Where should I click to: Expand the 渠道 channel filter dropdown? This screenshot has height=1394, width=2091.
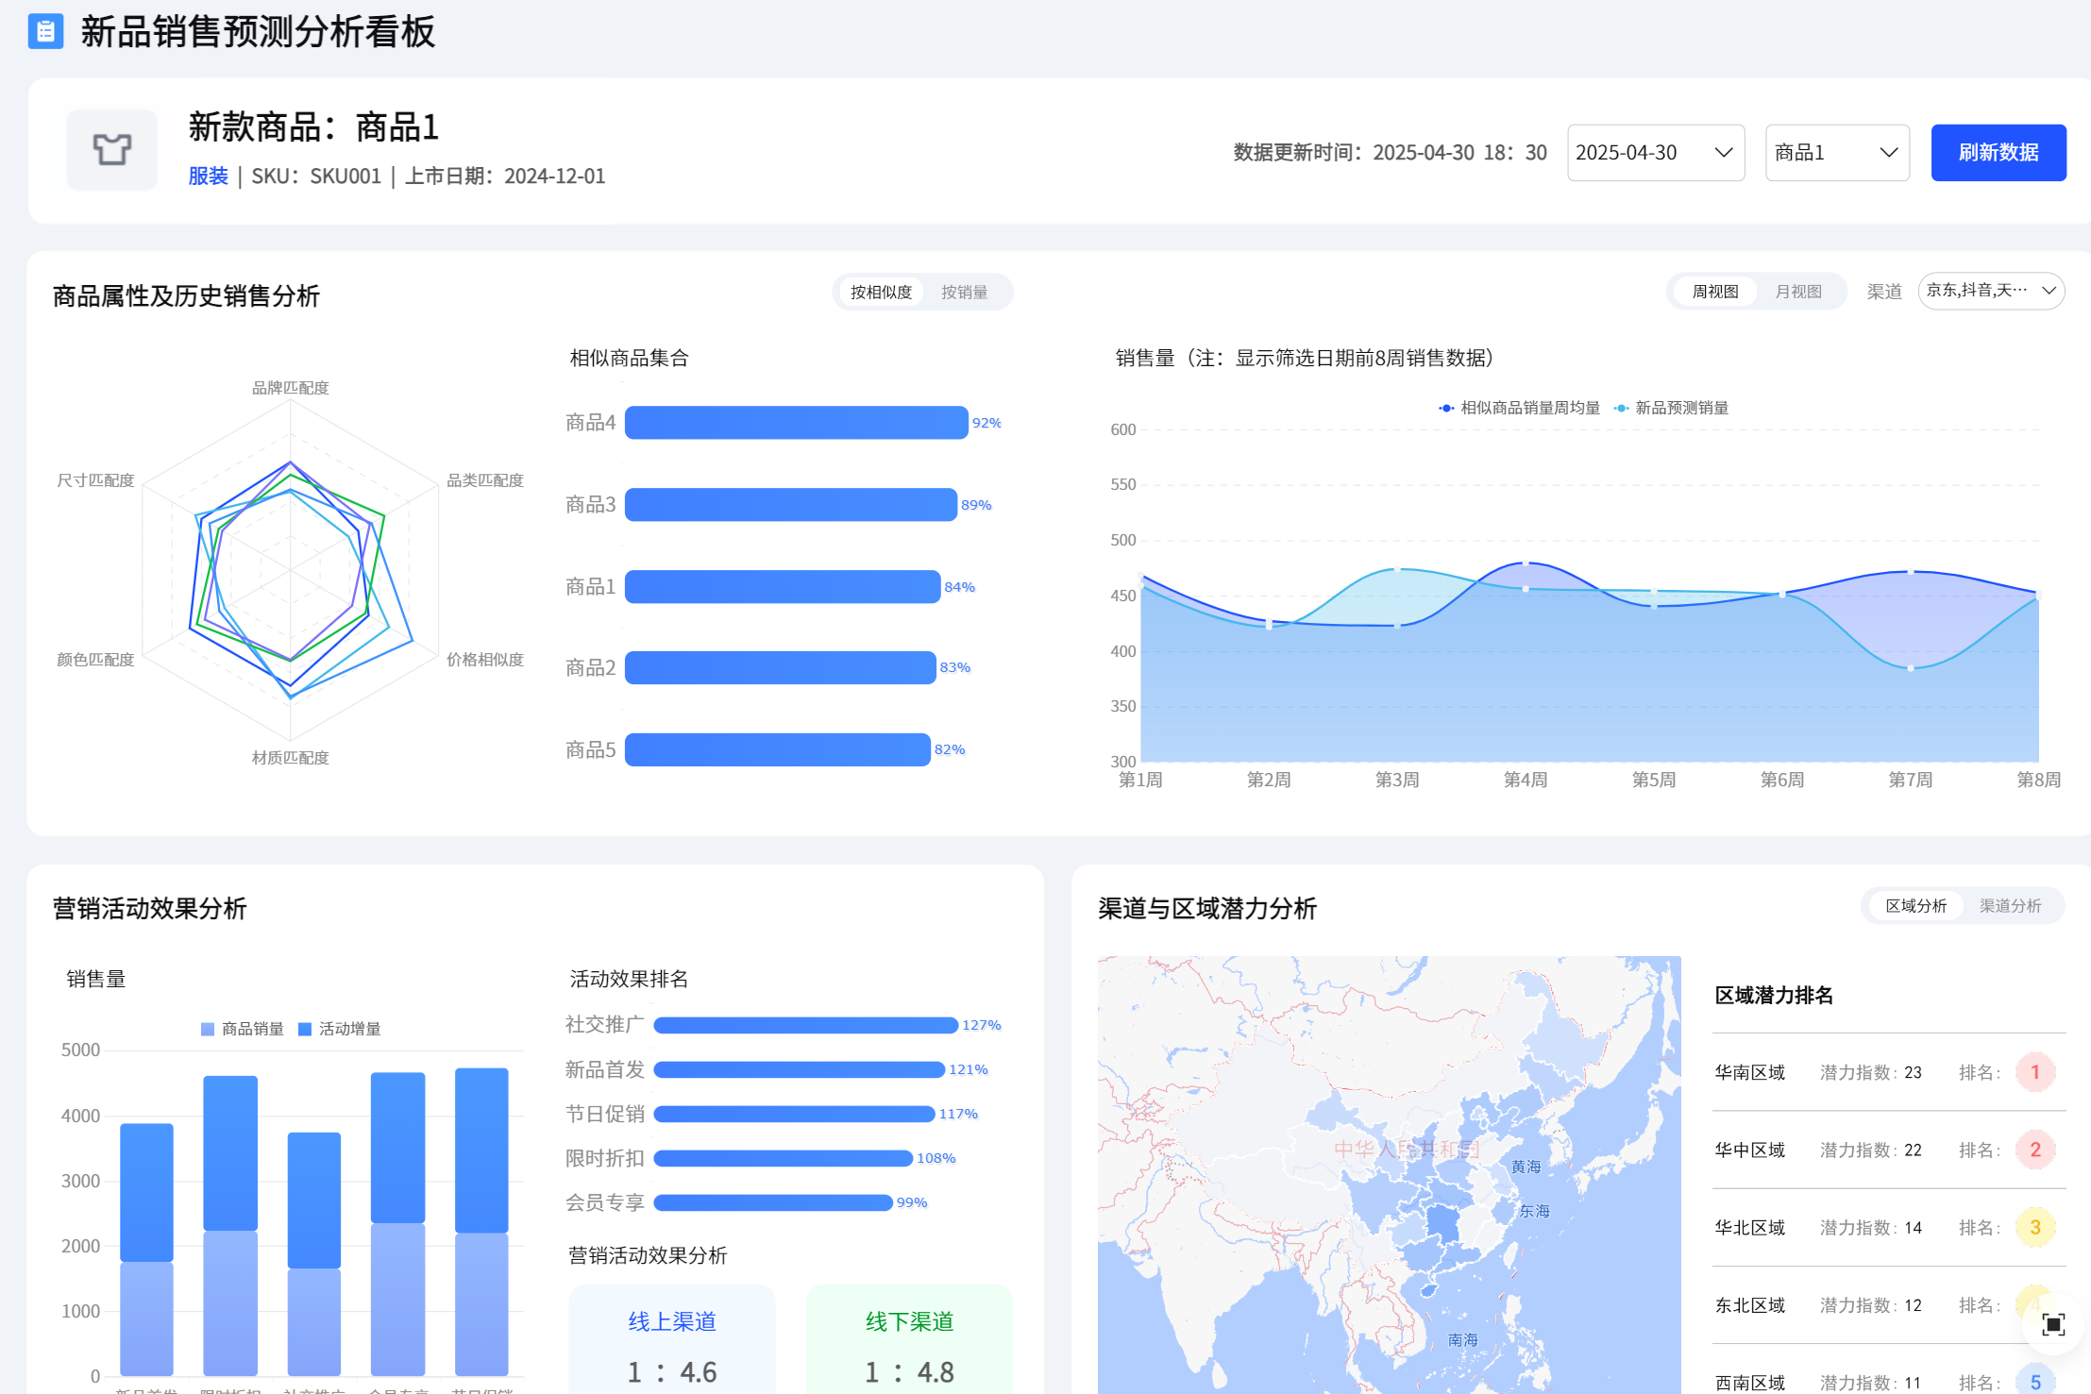click(x=1990, y=291)
